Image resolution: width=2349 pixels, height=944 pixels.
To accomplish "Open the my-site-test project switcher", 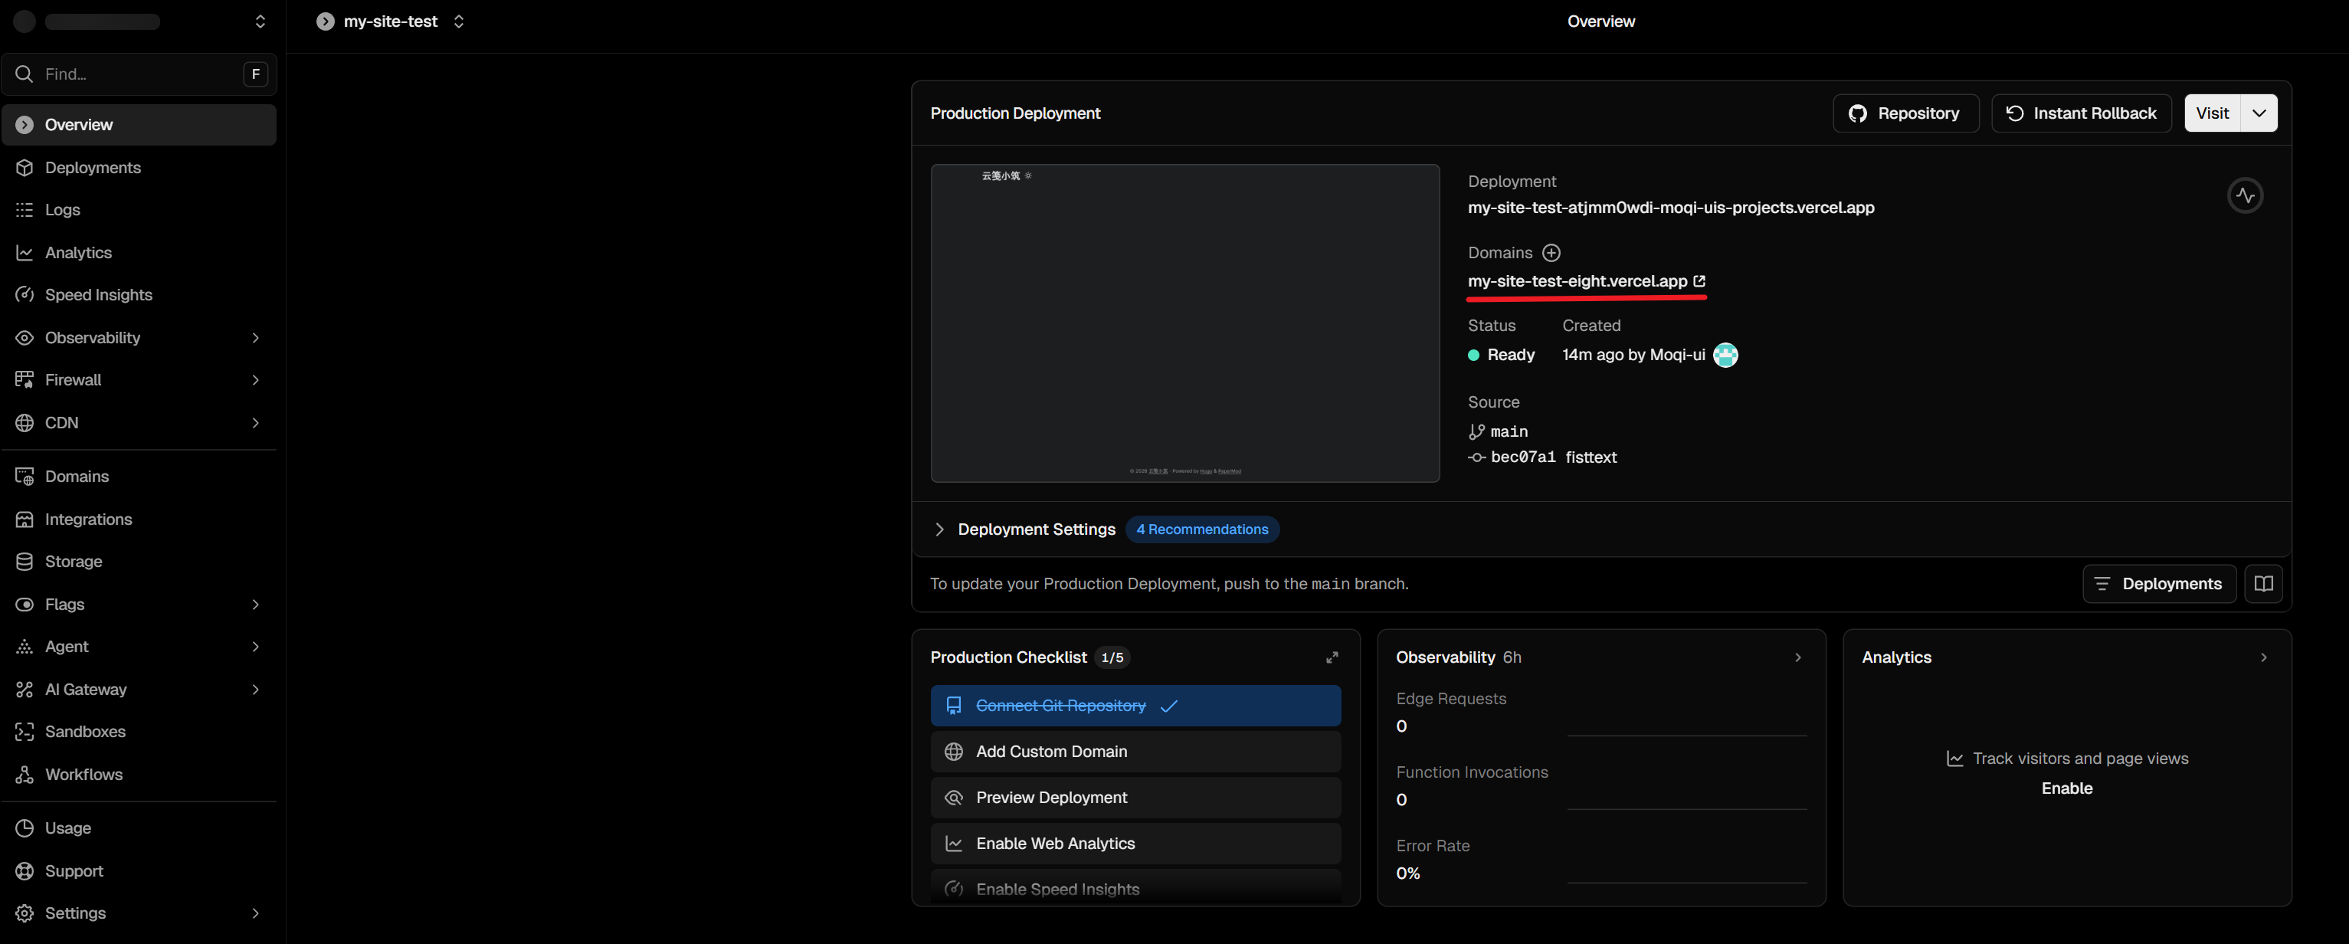I will [459, 21].
